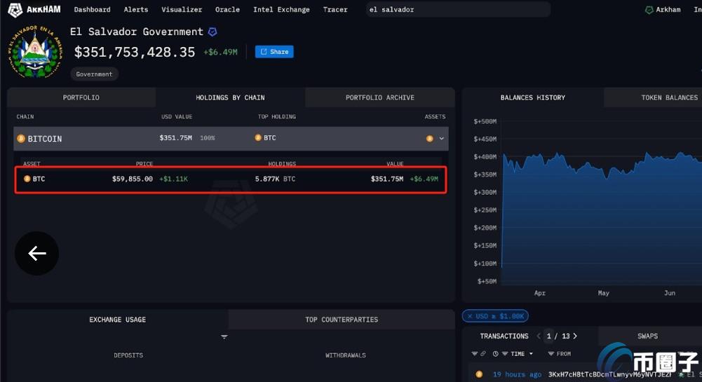Navigate to Oracle
This screenshot has width=702, height=382.
pyautogui.click(x=227, y=9)
